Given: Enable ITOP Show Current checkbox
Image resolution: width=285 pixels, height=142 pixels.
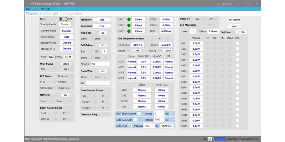Looking at the screenshot, I should click(139, 114).
